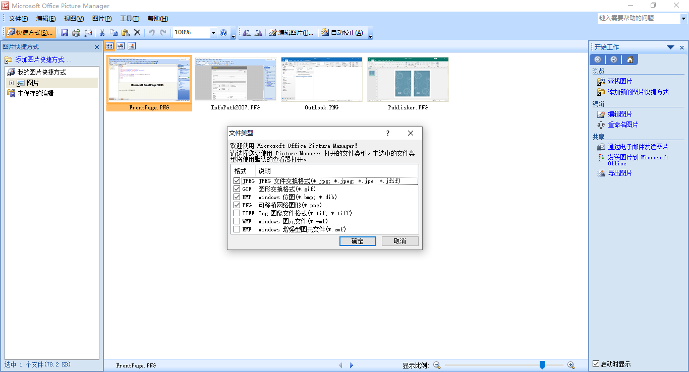689x372 pixels.
Task: Go to next picture arrow in status bar
Action: (352, 365)
